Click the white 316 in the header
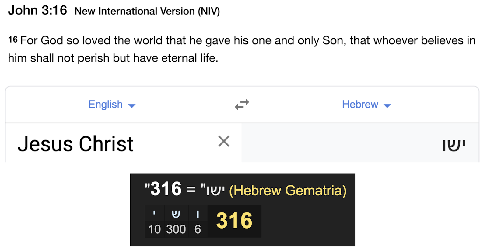Viewport: 487px width, 251px height. point(166,189)
